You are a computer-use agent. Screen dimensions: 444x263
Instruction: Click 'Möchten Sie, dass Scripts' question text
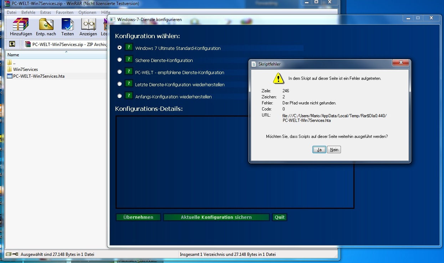tap(327, 136)
